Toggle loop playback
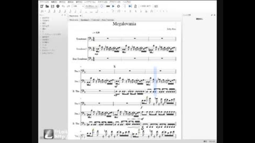 point(118,6)
